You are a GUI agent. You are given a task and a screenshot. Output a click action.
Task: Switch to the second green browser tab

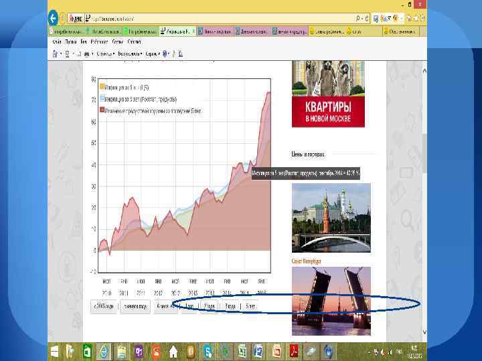(x=104, y=31)
